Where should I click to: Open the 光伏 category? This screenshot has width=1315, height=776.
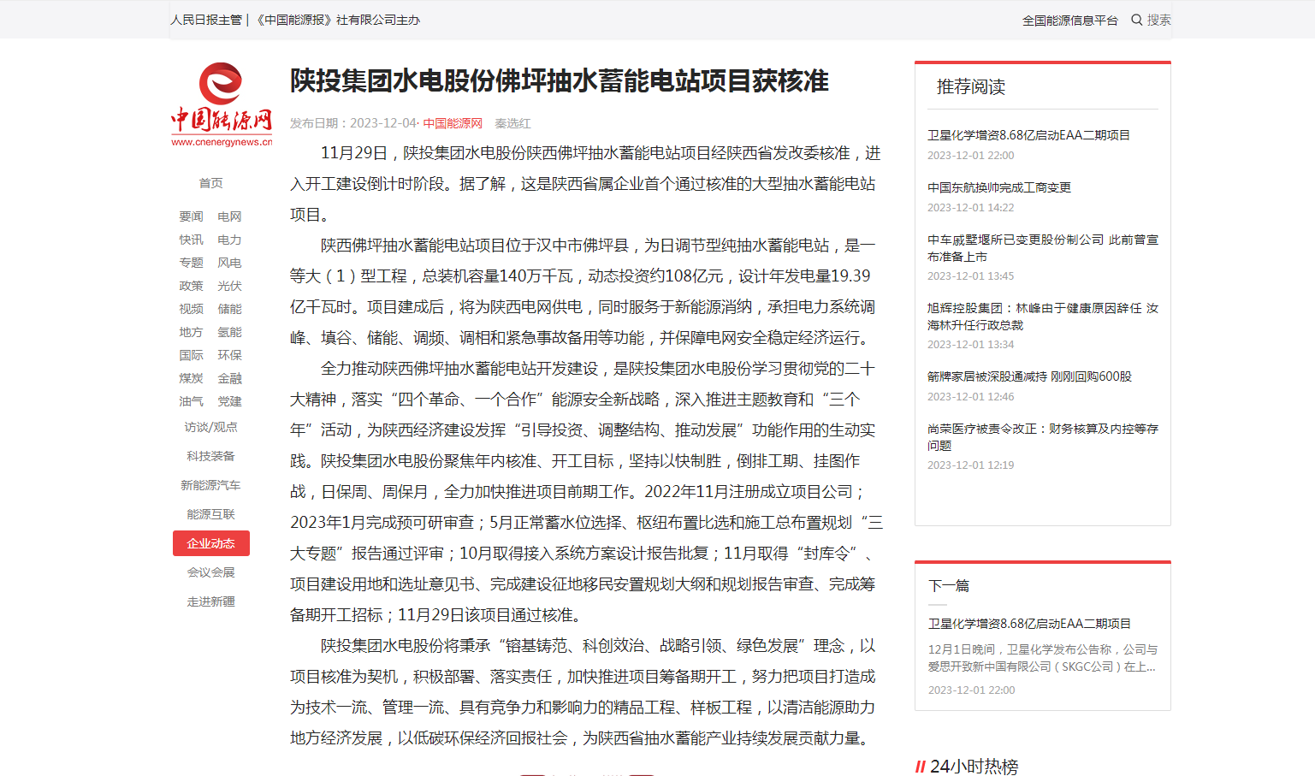pos(229,286)
